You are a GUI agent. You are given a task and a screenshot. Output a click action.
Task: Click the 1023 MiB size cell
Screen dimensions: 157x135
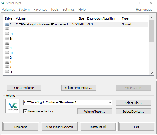(x=78, y=24)
